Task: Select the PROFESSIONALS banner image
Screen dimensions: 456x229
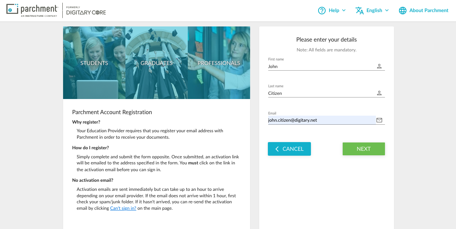Action: 219,63
